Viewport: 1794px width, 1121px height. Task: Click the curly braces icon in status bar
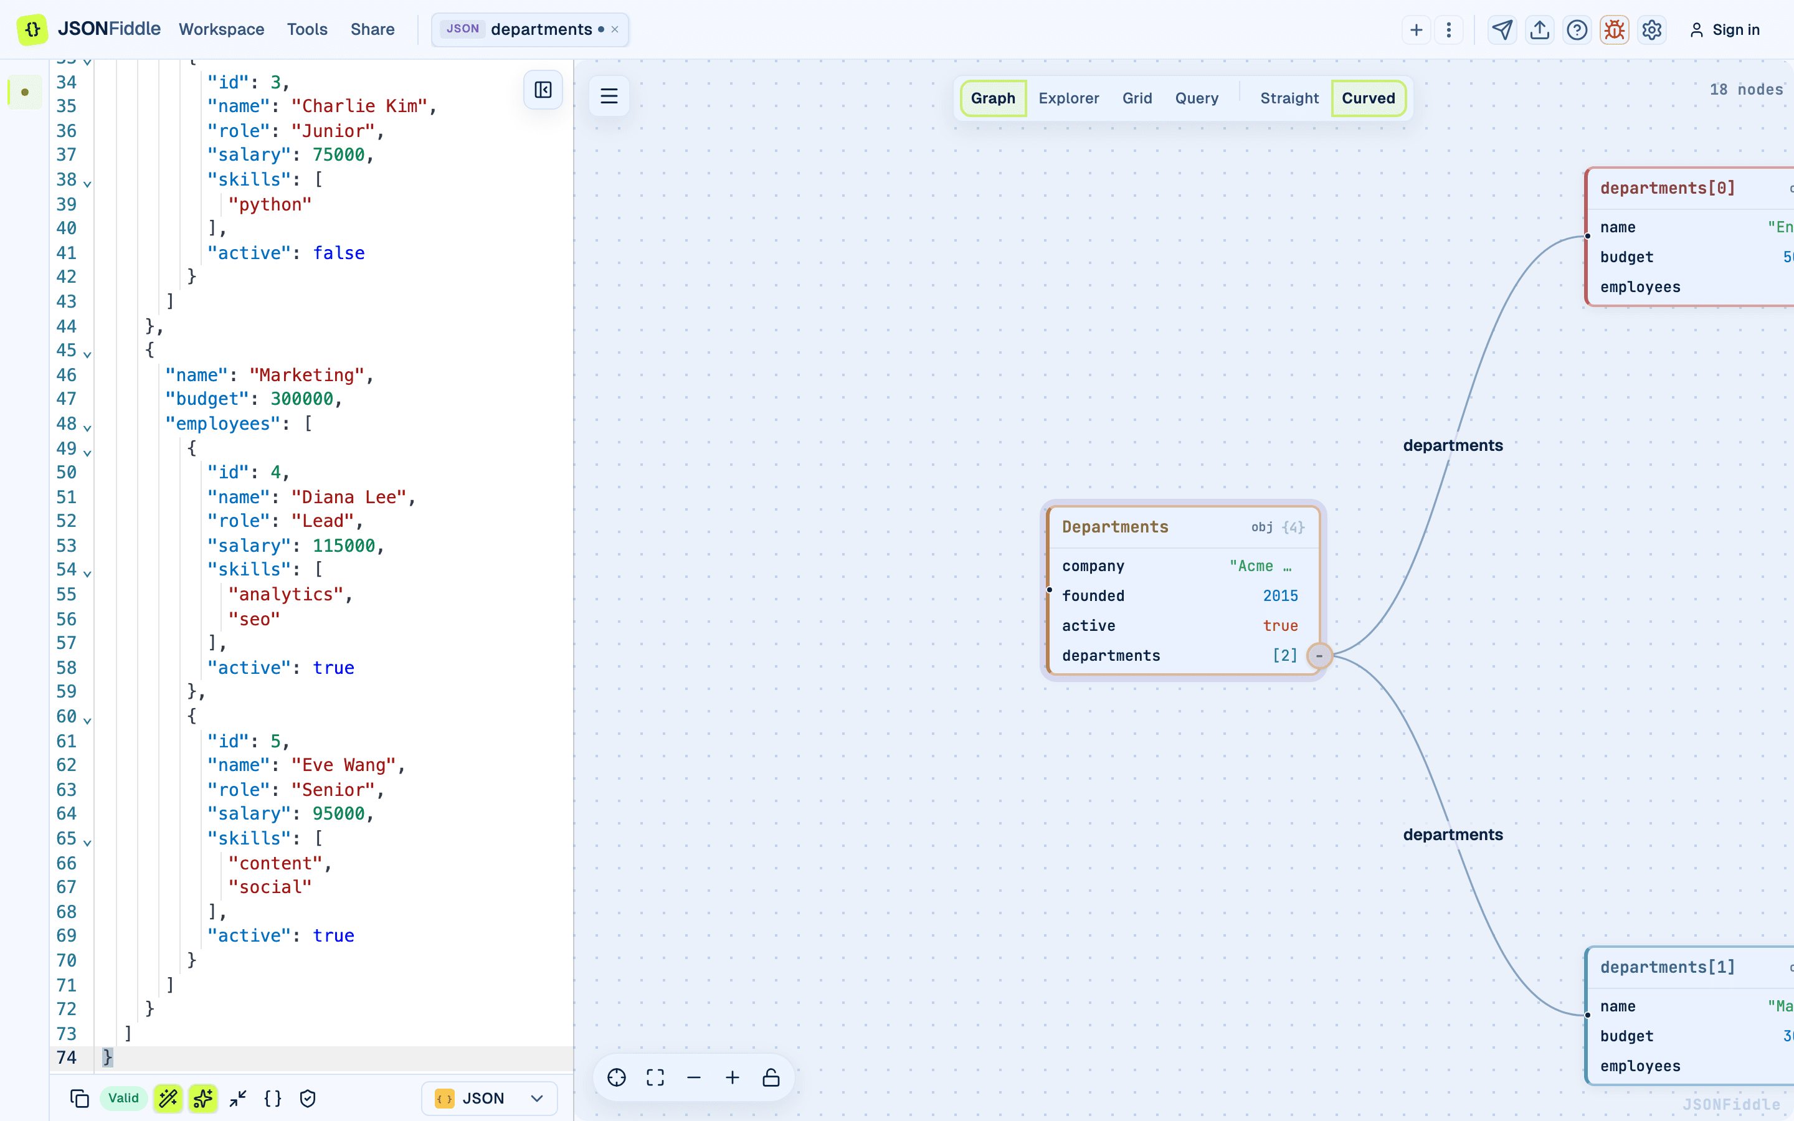point(273,1099)
